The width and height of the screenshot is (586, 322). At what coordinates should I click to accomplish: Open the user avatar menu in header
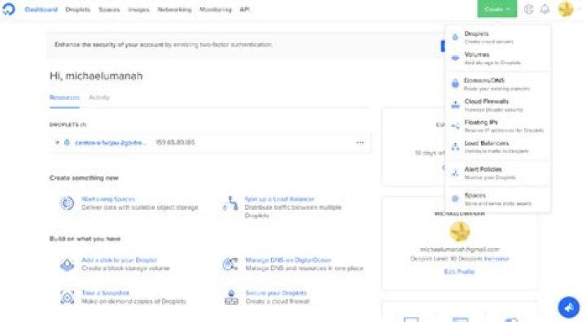pos(566,9)
